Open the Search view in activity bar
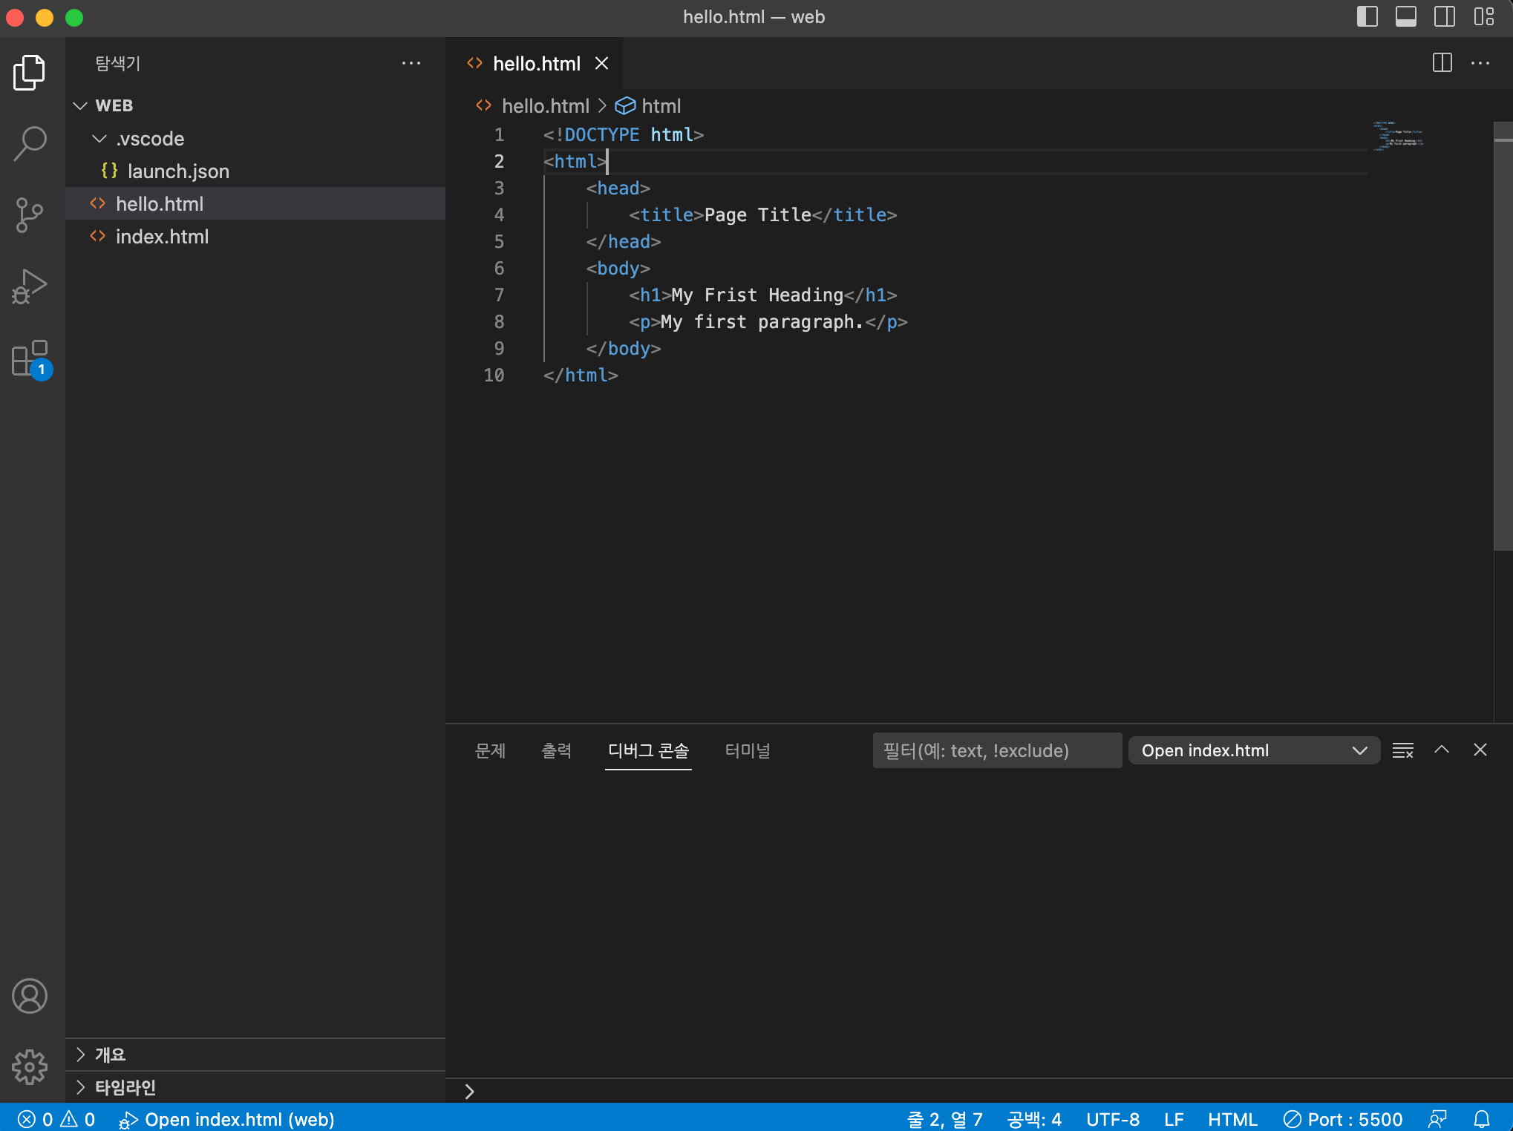Viewport: 1513px width, 1131px height. coord(30,143)
